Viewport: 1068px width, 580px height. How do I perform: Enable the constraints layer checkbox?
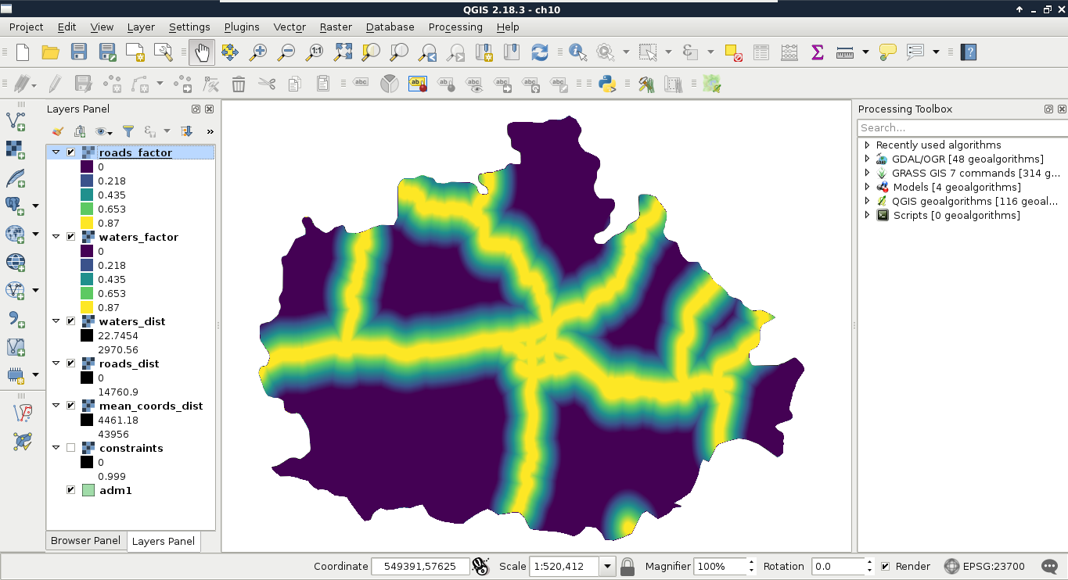pyautogui.click(x=71, y=448)
